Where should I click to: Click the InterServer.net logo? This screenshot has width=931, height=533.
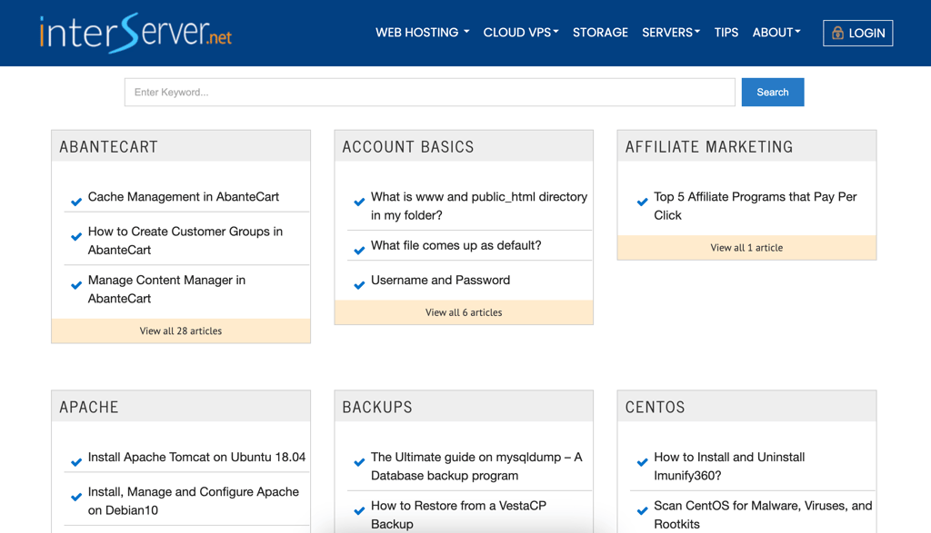(x=135, y=34)
